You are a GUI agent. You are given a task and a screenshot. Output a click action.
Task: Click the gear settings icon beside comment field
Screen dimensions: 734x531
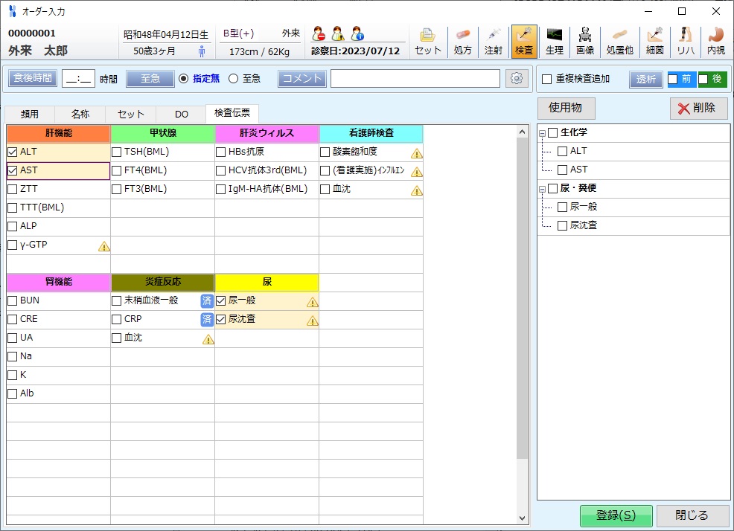point(516,78)
